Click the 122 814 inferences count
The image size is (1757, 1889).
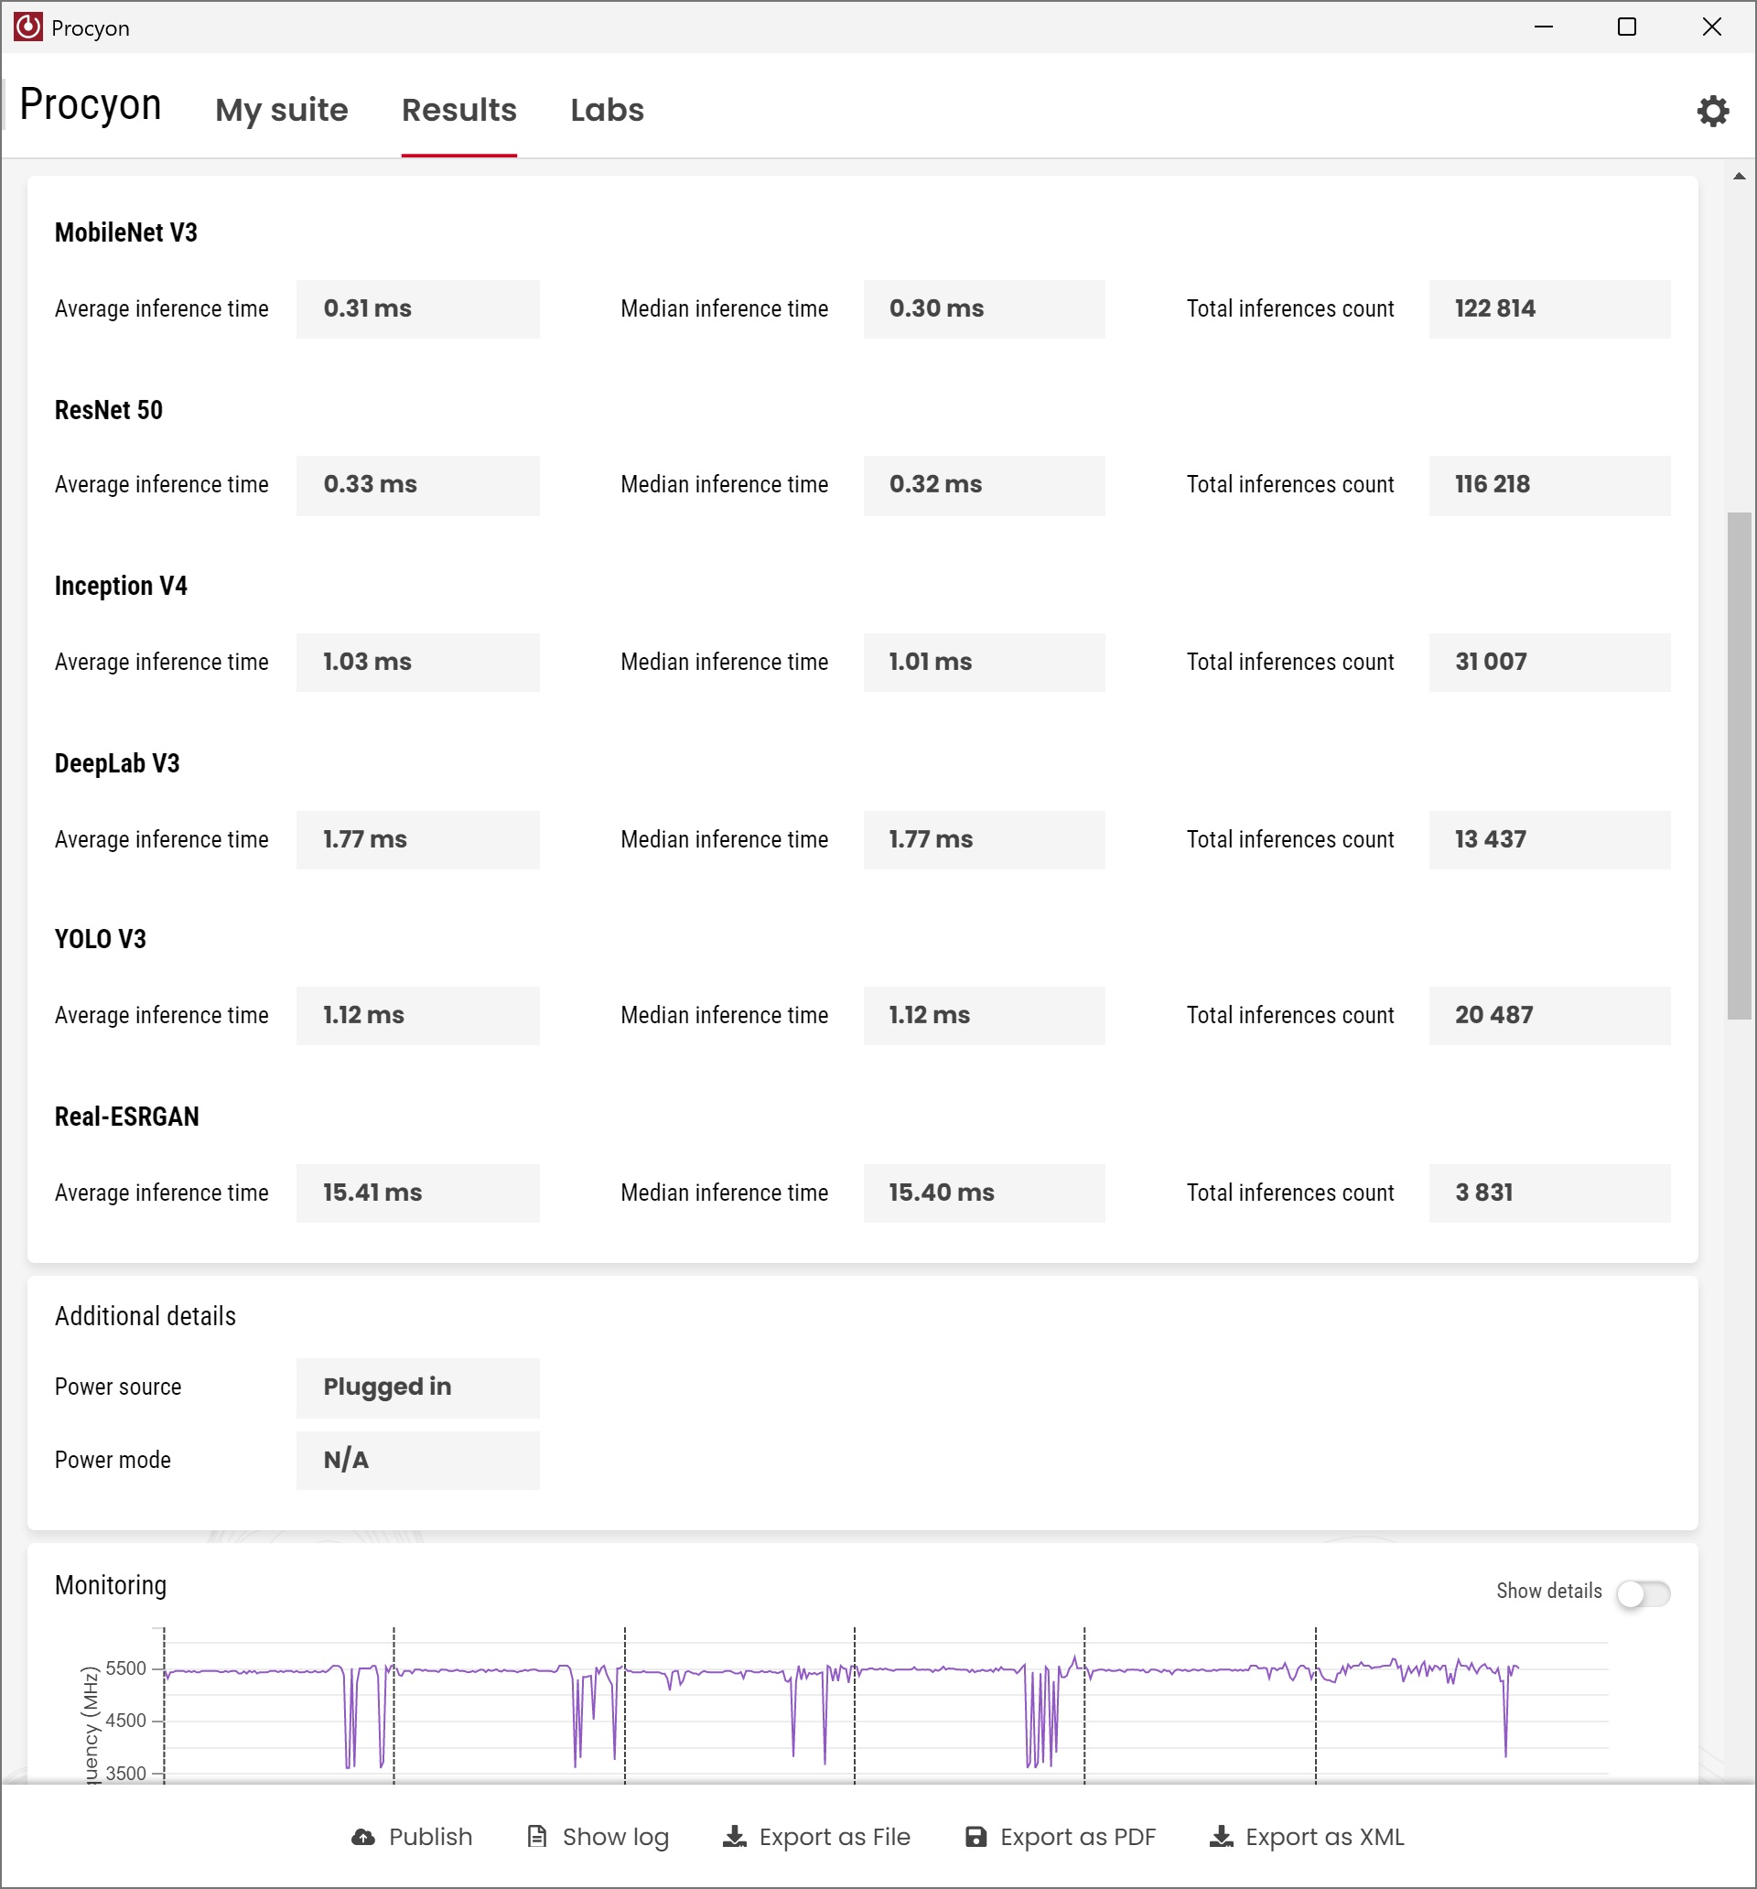pyautogui.click(x=1549, y=308)
